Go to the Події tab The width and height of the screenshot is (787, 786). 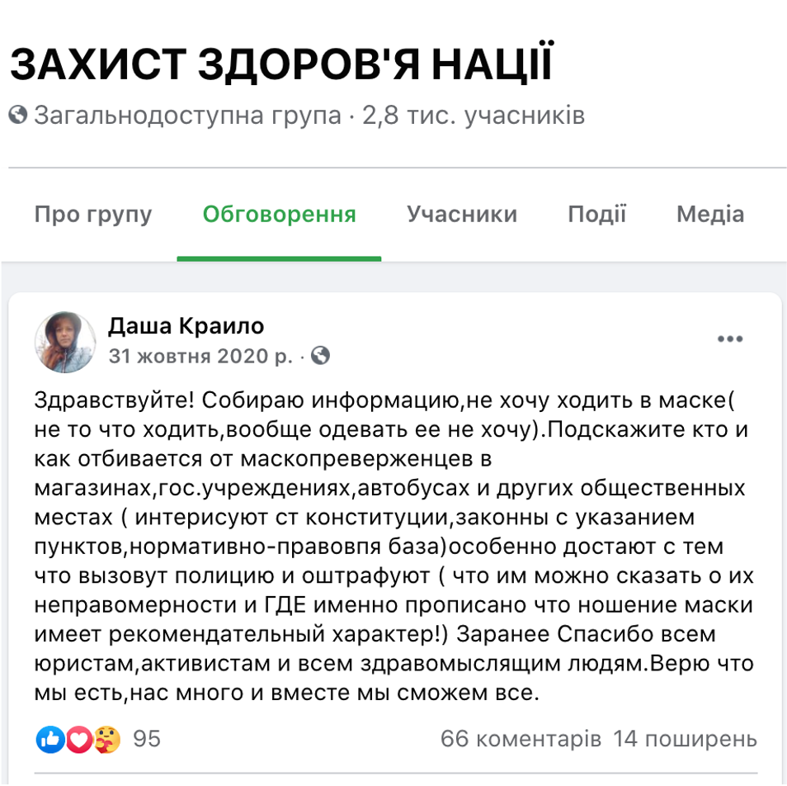click(x=597, y=215)
